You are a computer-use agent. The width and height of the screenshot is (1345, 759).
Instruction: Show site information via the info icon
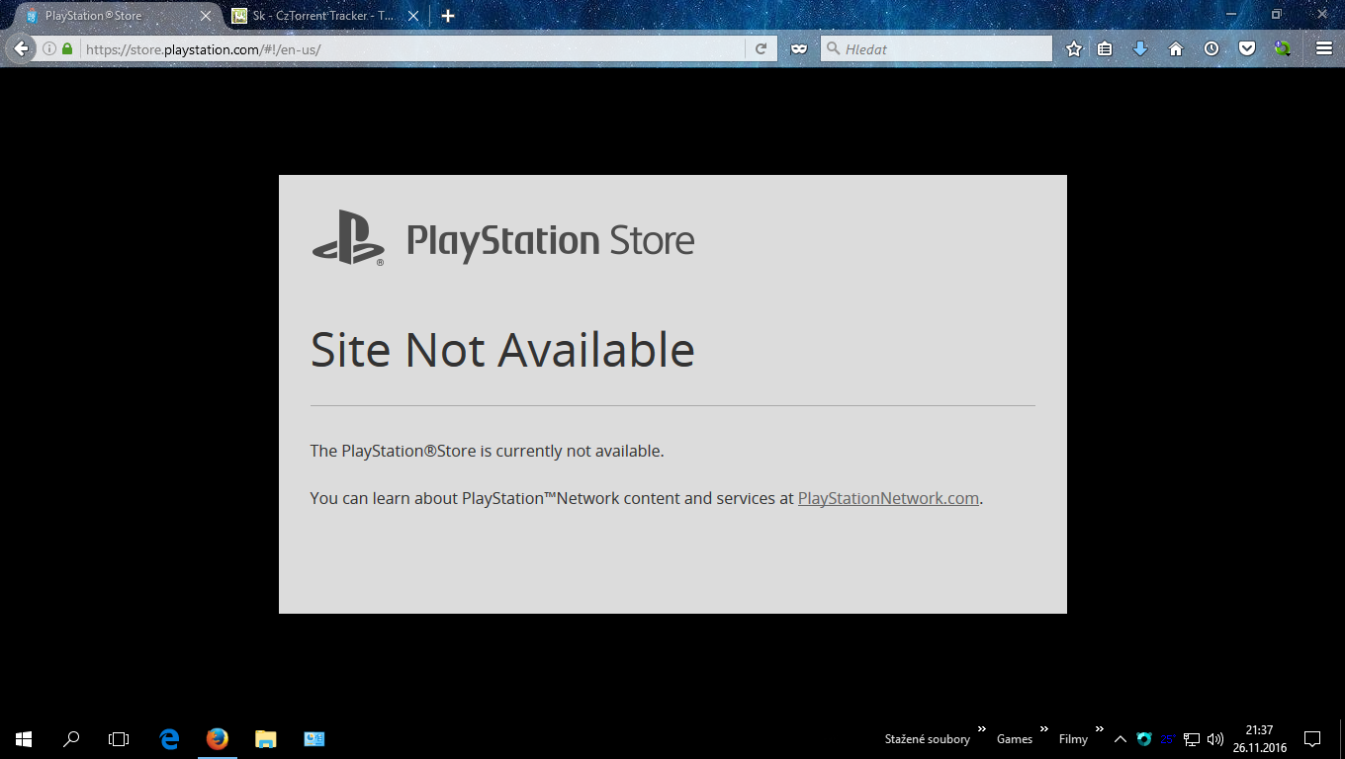tap(49, 48)
